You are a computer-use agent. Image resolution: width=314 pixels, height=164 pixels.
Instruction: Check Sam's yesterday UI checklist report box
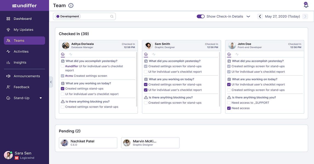(x=145, y=72)
